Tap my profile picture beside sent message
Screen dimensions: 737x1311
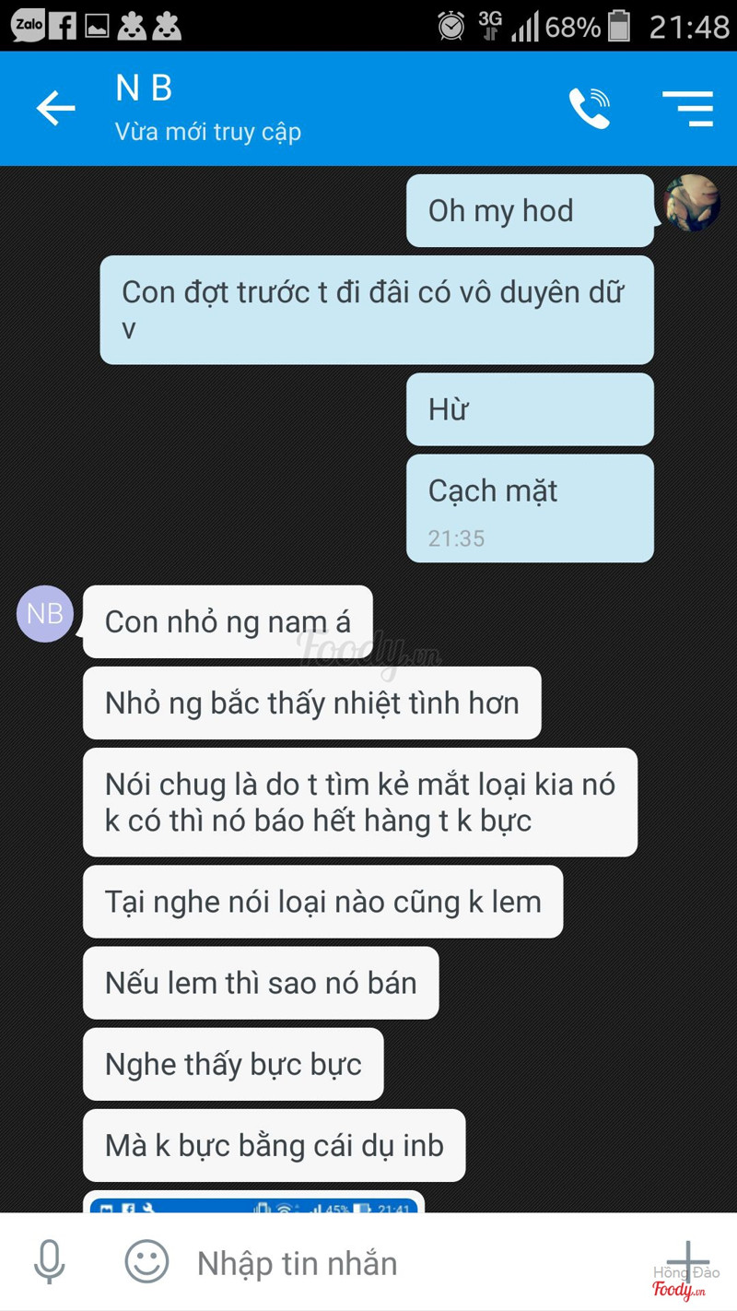pos(692,203)
